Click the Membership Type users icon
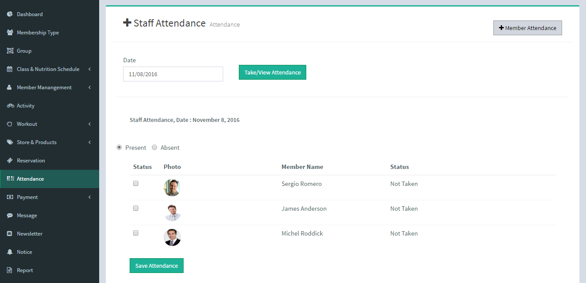Screen dimensions: 586x283 pos(10,33)
